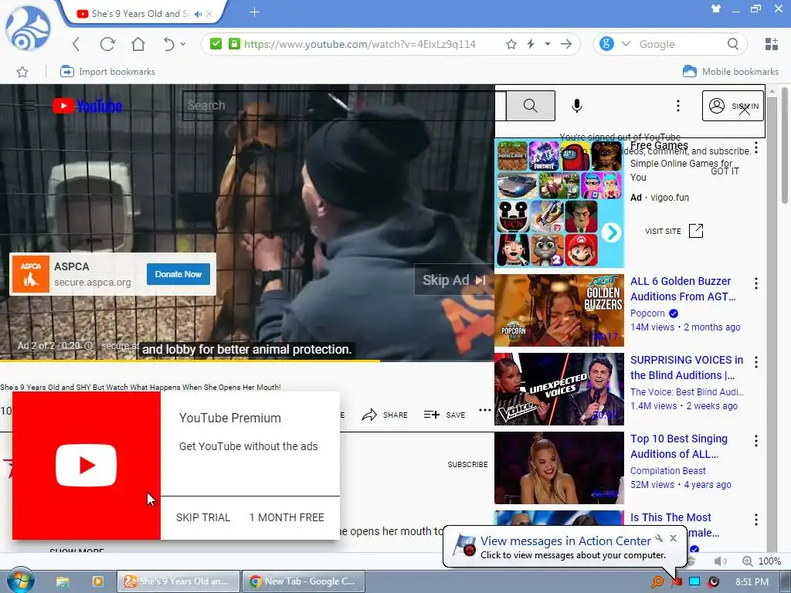
Task: Click the undo closed tab icon
Action: tap(169, 44)
